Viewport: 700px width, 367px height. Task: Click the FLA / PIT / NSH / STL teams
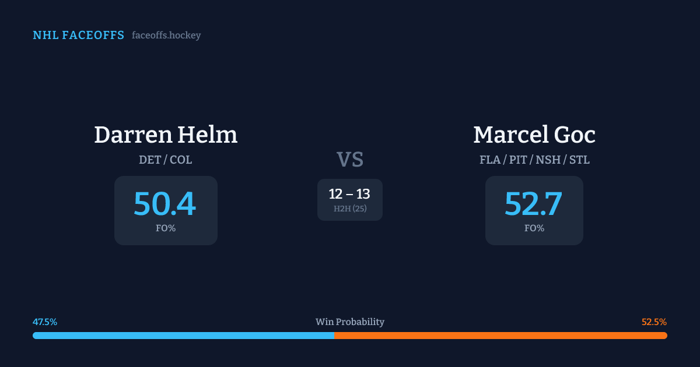(x=534, y=160)
